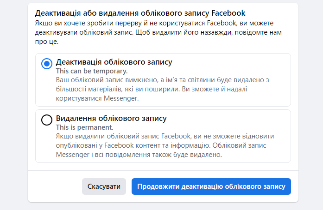Click the Деактивація облікового запису option title

(114, 62)
